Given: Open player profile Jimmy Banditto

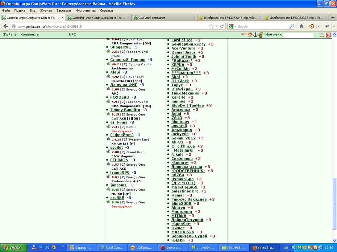Looking at the screenshot, I should (125, 110).
